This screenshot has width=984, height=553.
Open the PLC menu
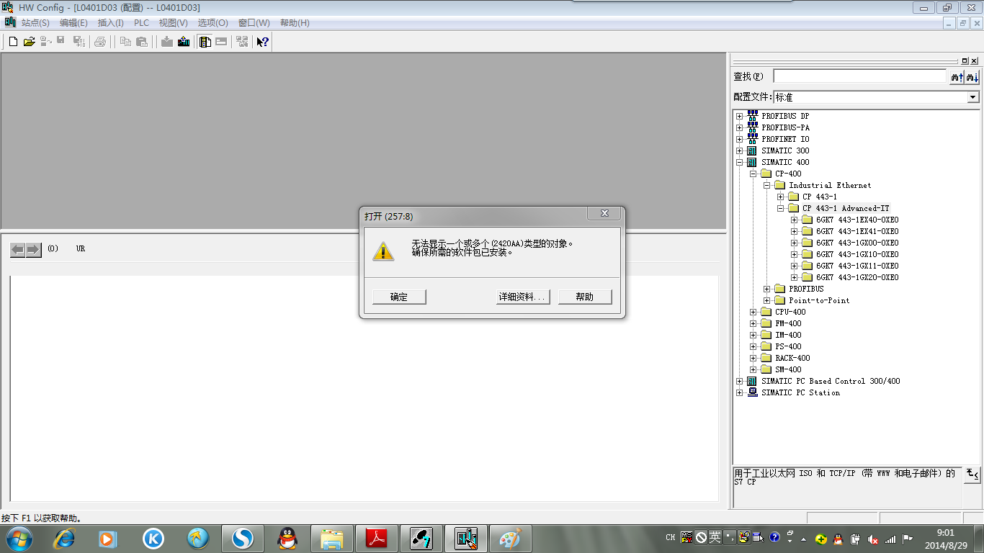[141, 23]
